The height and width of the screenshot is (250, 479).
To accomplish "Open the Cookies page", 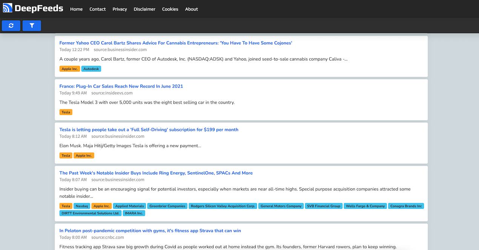I will (170, 9).
